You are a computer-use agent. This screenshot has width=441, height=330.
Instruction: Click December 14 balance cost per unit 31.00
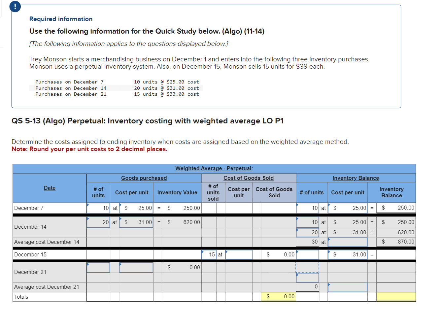tap(348, 232)
